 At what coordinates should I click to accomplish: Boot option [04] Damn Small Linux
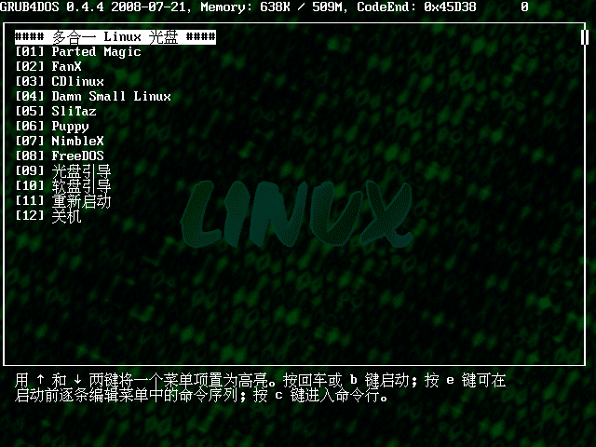93,97
